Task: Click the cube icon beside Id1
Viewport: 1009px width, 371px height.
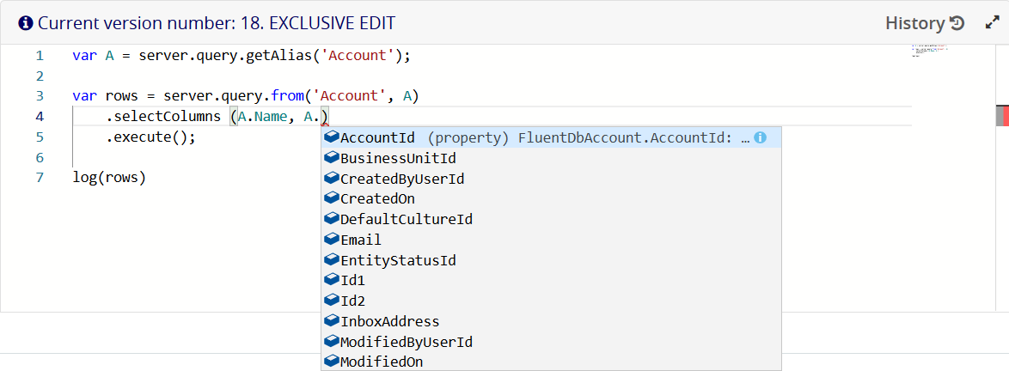Action: (331, 280)
